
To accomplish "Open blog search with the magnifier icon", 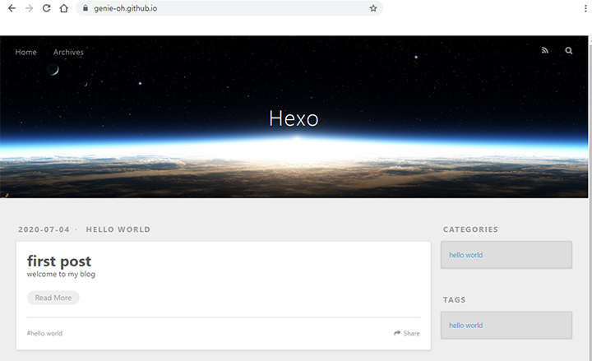I will click(569, 50).
